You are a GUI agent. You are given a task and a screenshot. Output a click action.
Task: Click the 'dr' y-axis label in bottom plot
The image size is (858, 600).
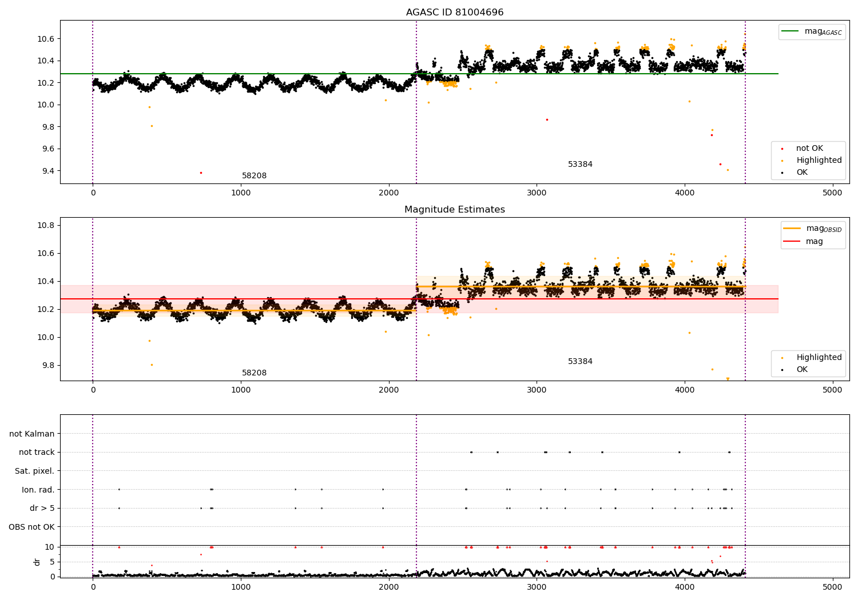tap(37, 562)
